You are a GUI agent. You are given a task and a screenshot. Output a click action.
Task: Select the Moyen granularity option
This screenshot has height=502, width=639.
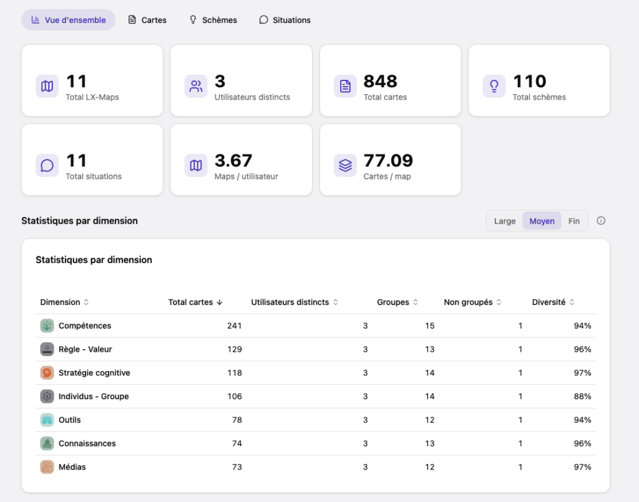(542, 221)
